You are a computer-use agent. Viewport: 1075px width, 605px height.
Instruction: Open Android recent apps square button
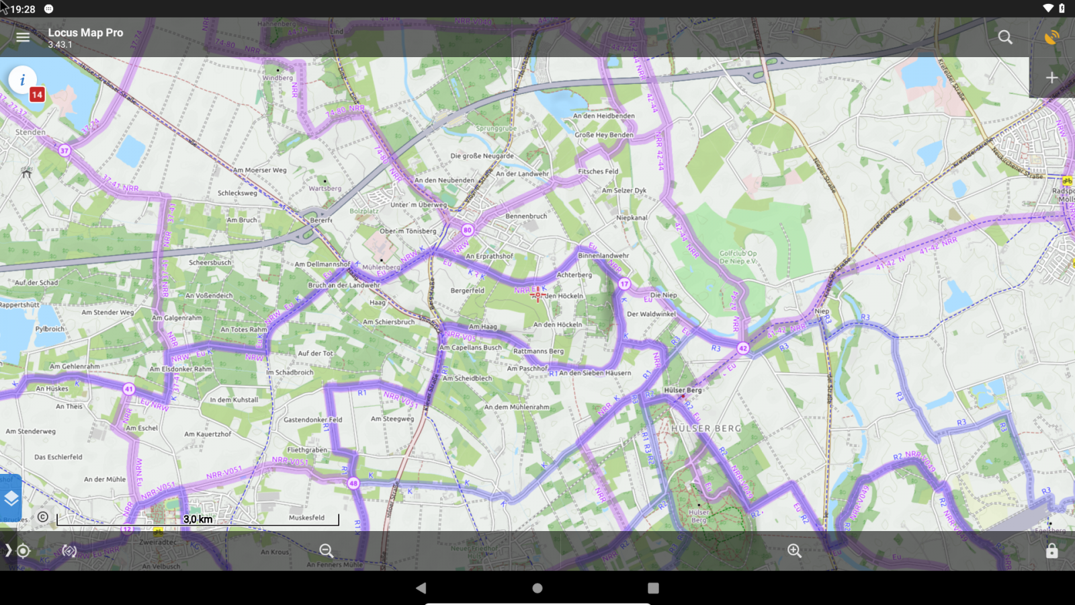click(653, 588)
